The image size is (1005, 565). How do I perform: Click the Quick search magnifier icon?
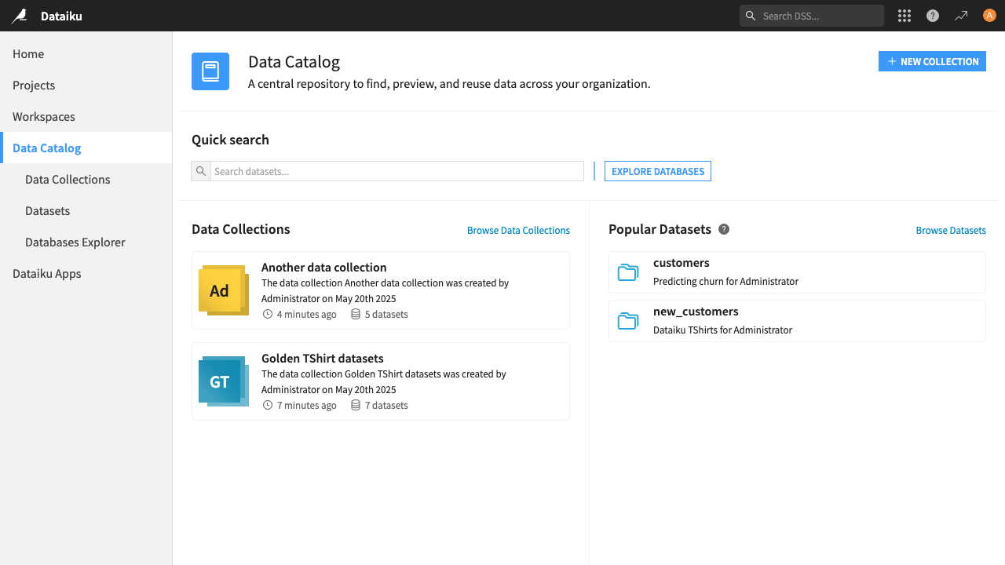[x=201, y=171]
